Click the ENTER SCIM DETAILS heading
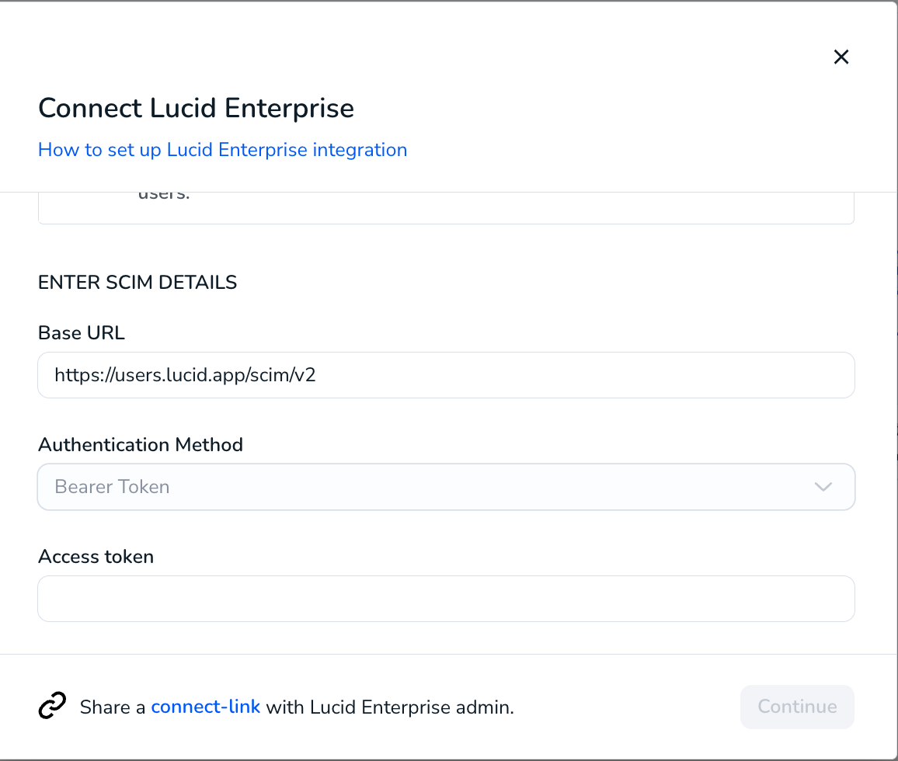The image size is (898, 761). coord(137,283)
